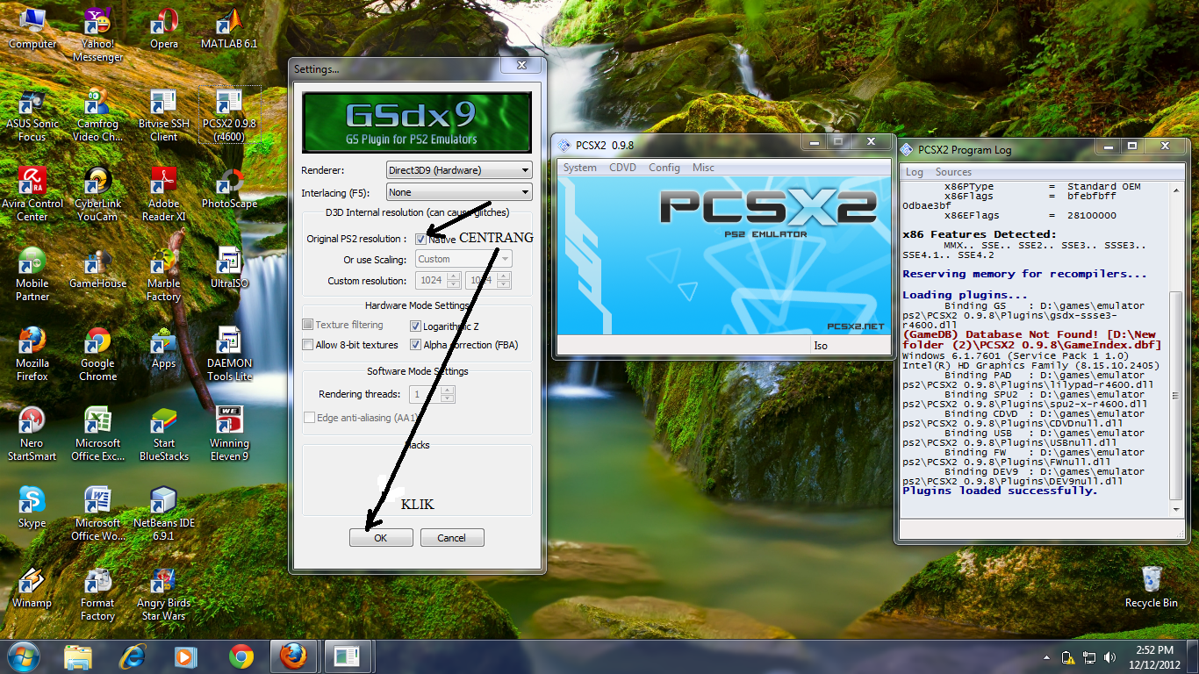Screen dimensions: 1199x674
Task: Launch Yahoo! Messenger from the desktop
Action: [97, 34]
